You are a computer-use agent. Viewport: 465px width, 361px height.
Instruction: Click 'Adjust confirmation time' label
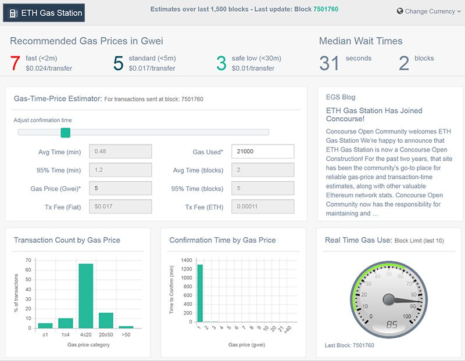pos(42,120)
